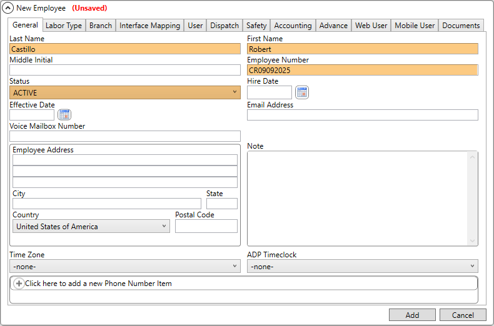Open the Country dropdown list

pos(164,226)
